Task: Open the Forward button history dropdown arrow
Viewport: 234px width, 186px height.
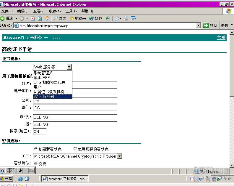Action: pyautogui.click(x=27, y=18)
